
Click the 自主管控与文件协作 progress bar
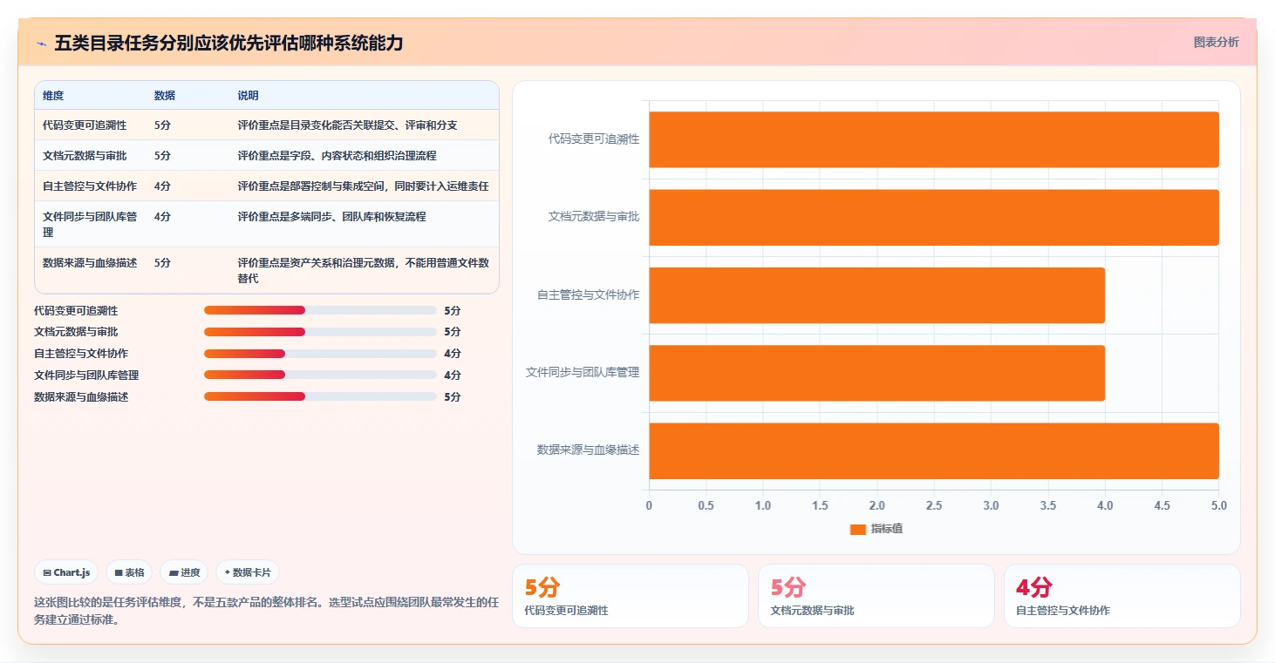320,354
